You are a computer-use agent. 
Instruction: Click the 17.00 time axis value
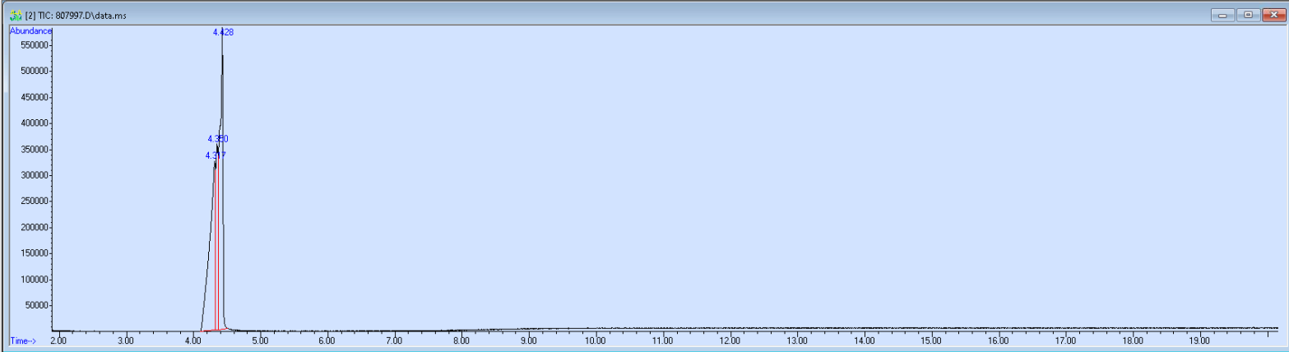pos(1065,340)
